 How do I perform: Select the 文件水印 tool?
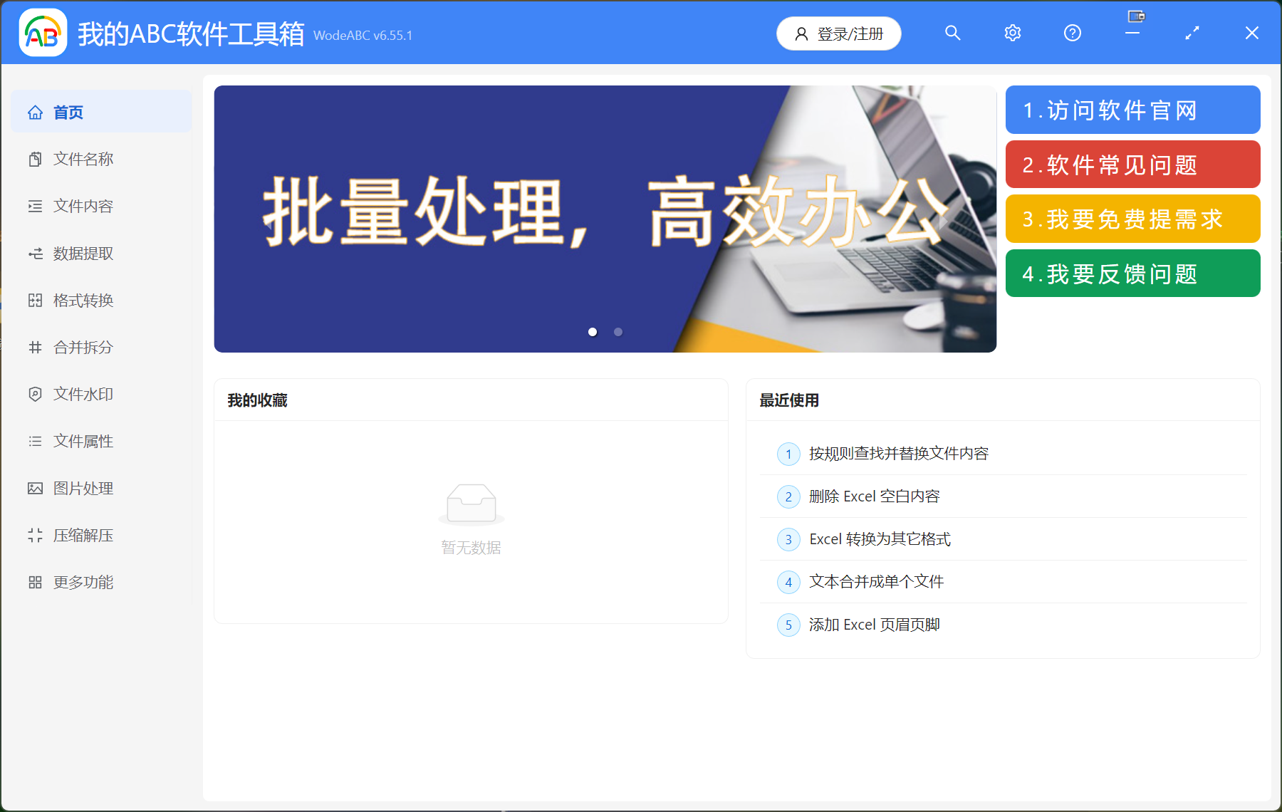tap(83, 394)
